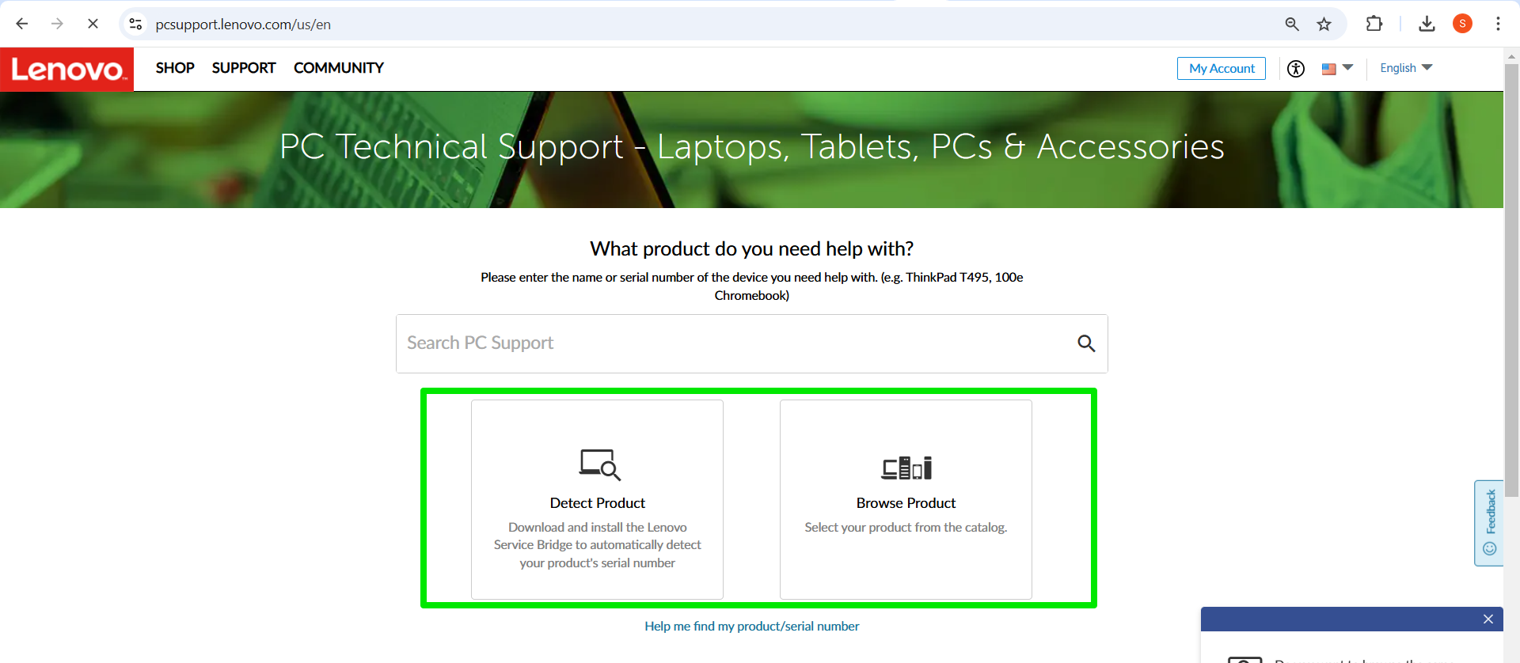
Task: Click the My Account button
Action: 1222,68
